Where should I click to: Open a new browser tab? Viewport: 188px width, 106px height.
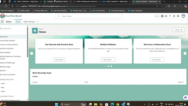point(164,2)
